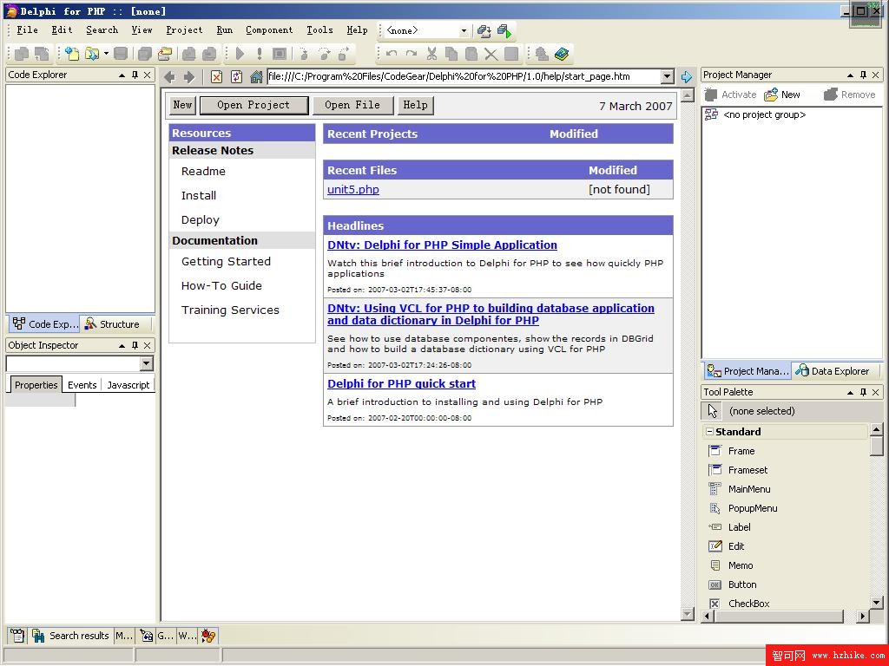889x666 pixels.
Task: Click the Open Project toolbar icon
Action: point(164,54)
